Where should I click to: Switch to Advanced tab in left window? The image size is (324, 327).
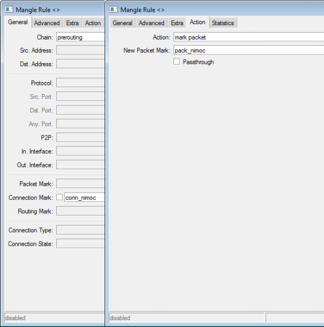point(47,23)
